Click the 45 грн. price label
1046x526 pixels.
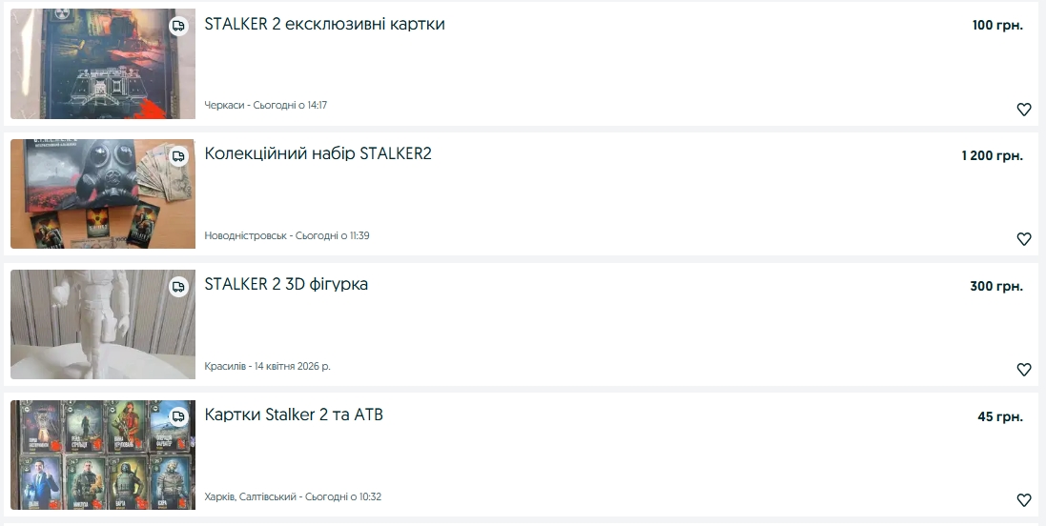999,416
